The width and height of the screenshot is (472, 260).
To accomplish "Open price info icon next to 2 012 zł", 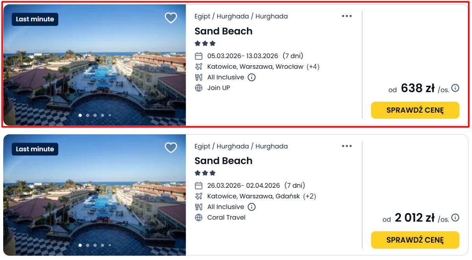I will pyautogui.click(x=455, y=218).
